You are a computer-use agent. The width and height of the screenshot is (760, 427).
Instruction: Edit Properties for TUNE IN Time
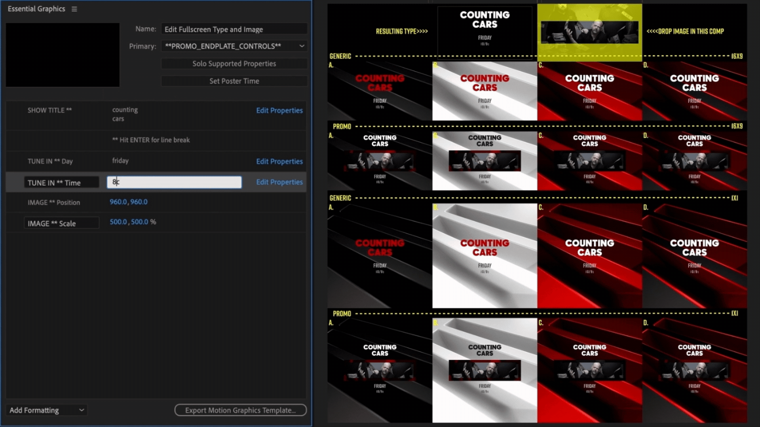[x=279, y=182]
